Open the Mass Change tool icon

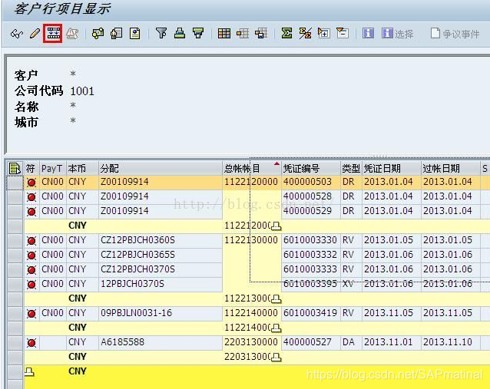pyautogui.click(x=53, y=34)
